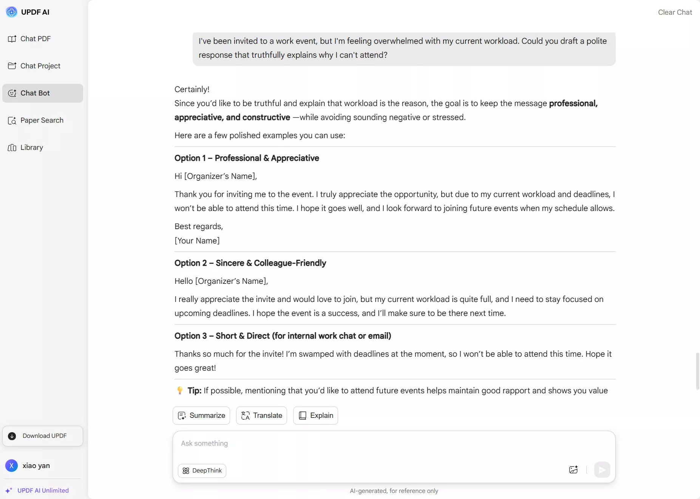700x499 pixels.
Task: Click the UPDF AI logo icon
Action: coord(12,12)
